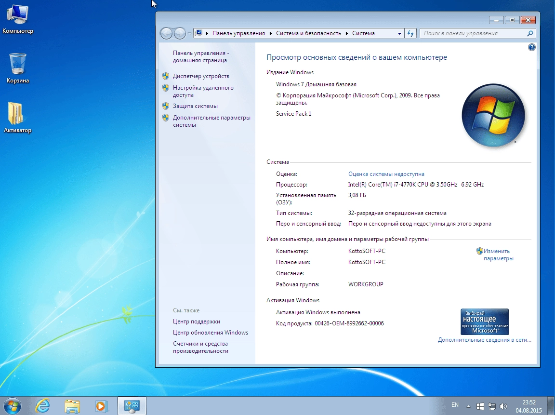Screen dimensions: 555x415
Task: Click the 3,08 ГБ memory value
Action: tap(357, 195)
